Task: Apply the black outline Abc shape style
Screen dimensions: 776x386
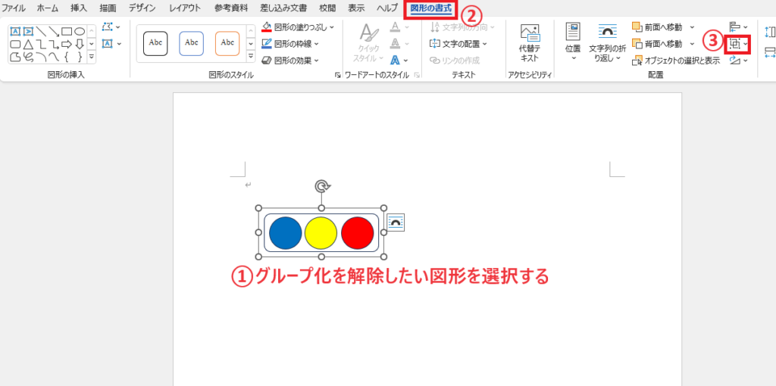Action: pos(155,43)
